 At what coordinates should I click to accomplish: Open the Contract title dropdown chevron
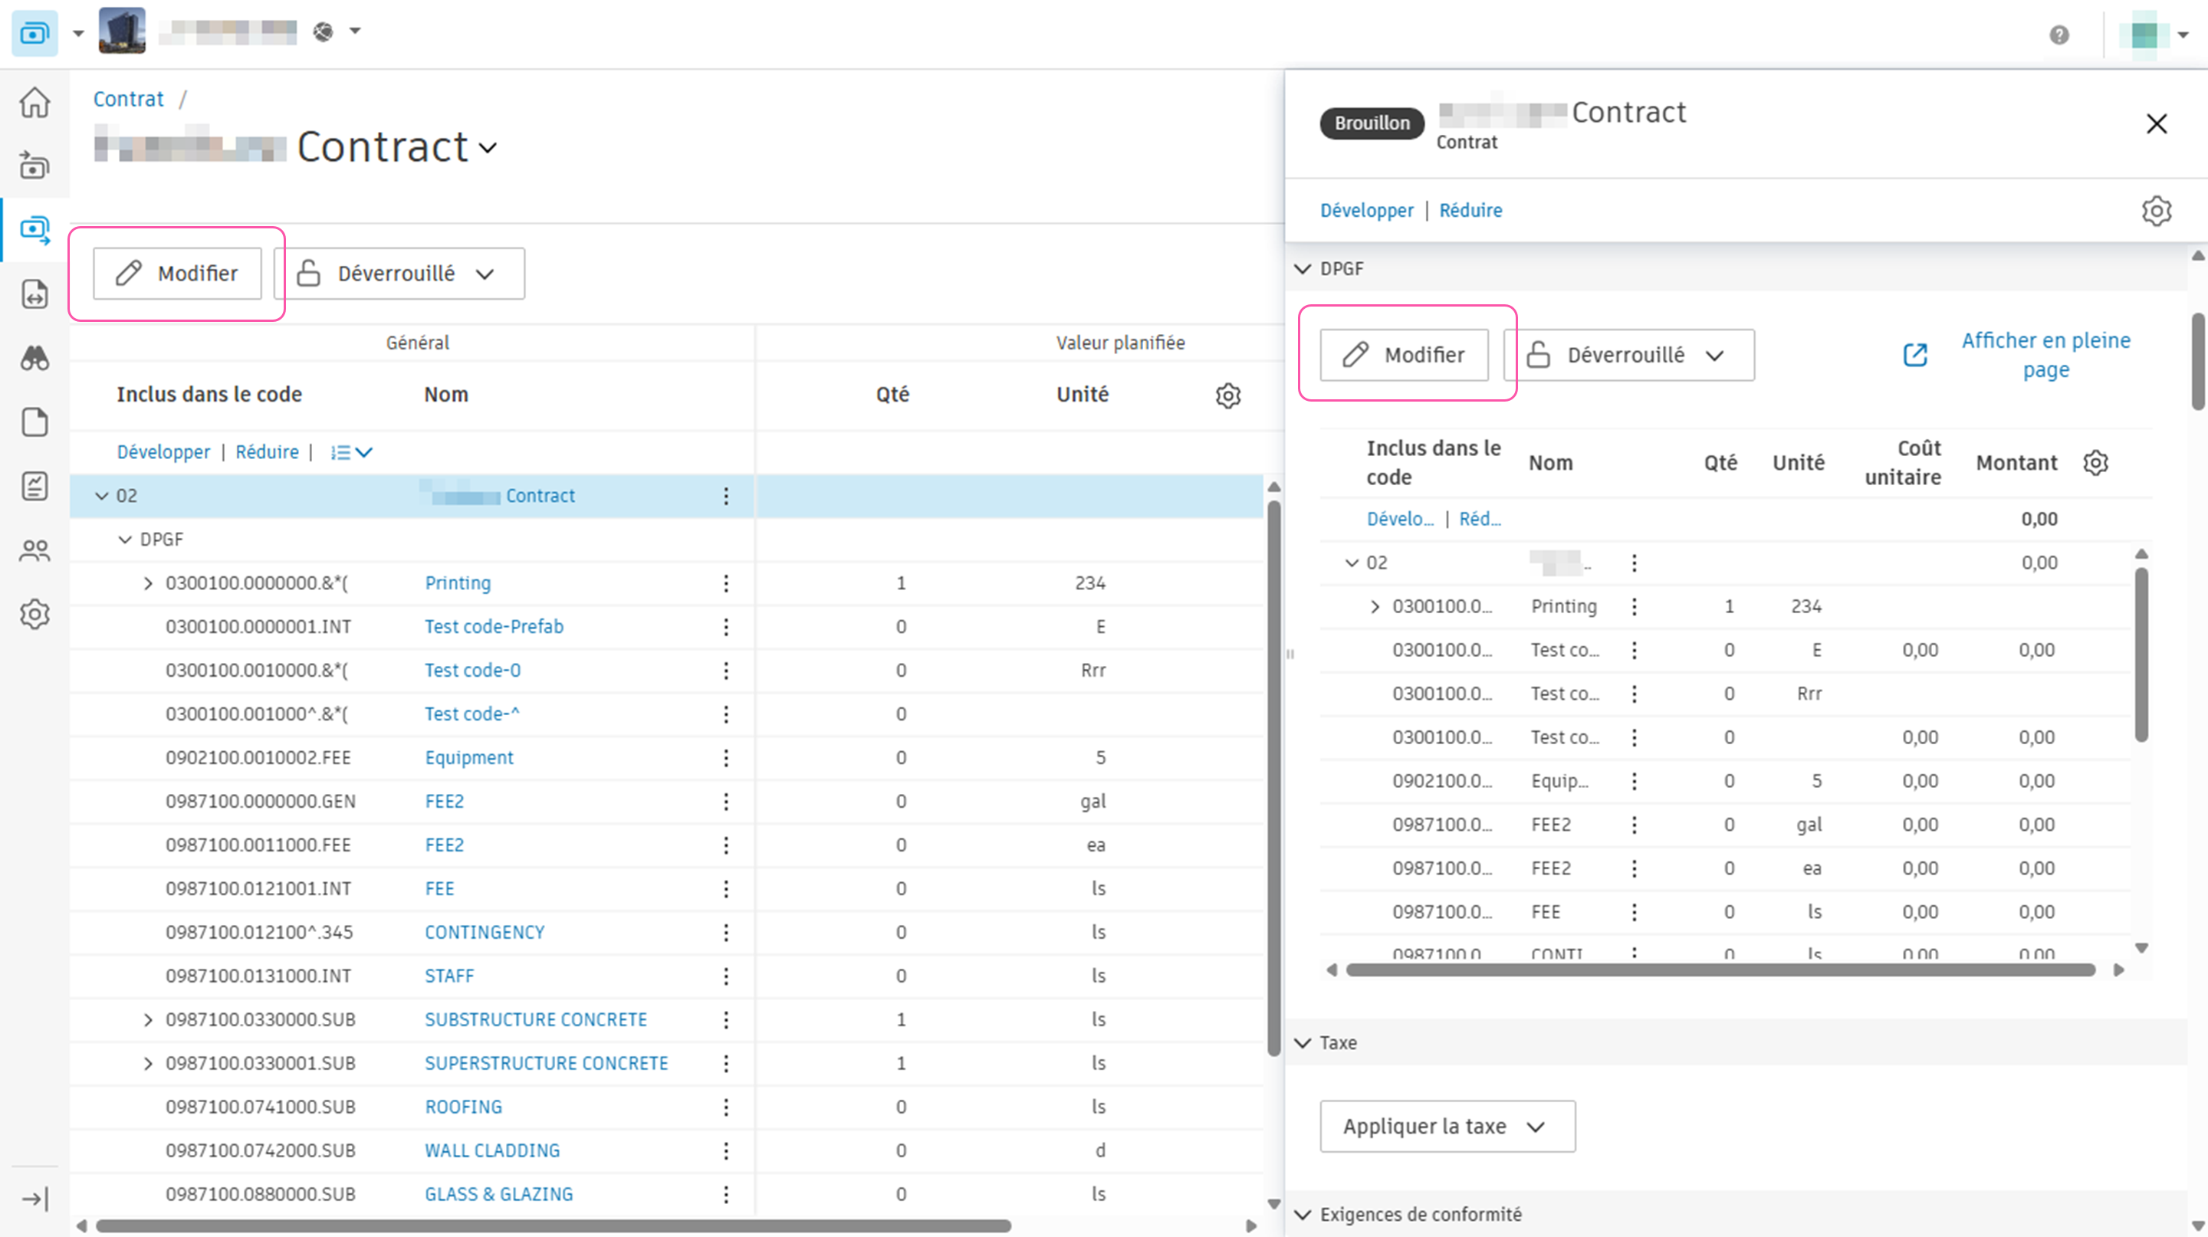click(488, 148)
